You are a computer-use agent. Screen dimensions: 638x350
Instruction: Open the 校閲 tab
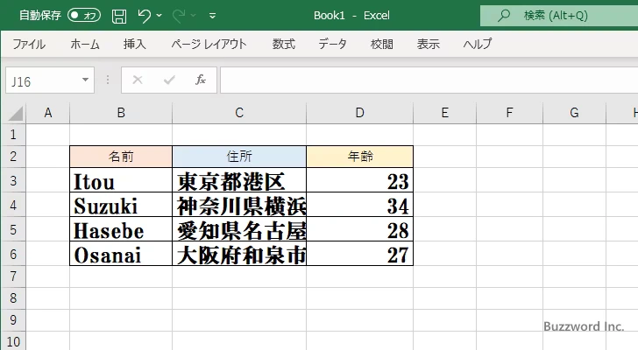point(382,44)
